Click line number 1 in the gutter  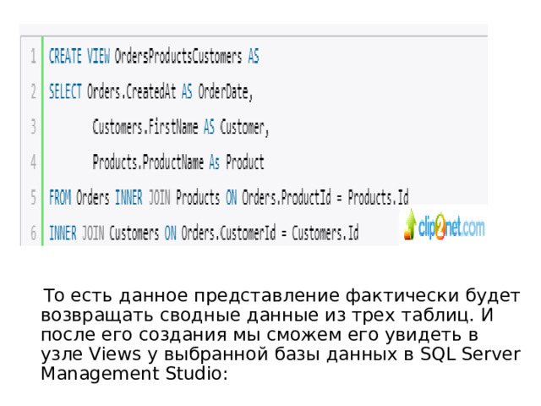click(32, 58)
